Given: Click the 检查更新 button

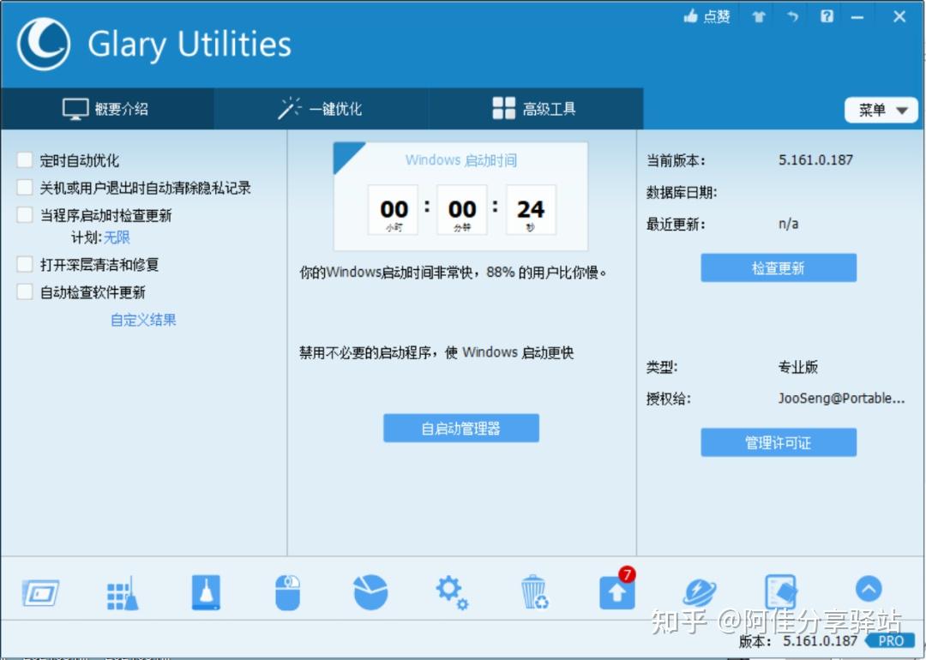Looking at the screenshot, I should (x=779, y=268).
